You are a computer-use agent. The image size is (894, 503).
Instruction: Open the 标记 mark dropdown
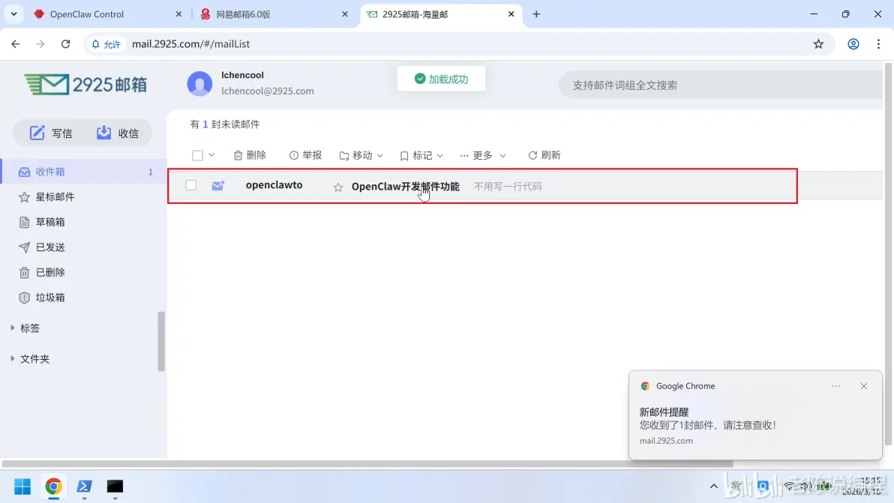click(x=421, y=155)
